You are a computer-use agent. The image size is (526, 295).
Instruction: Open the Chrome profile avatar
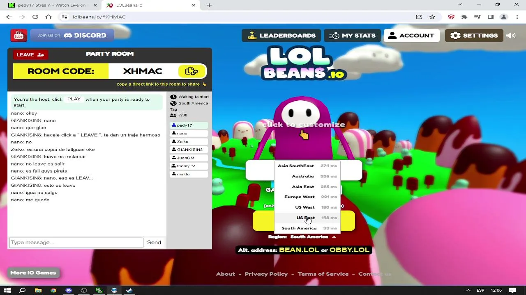point(503,17)
